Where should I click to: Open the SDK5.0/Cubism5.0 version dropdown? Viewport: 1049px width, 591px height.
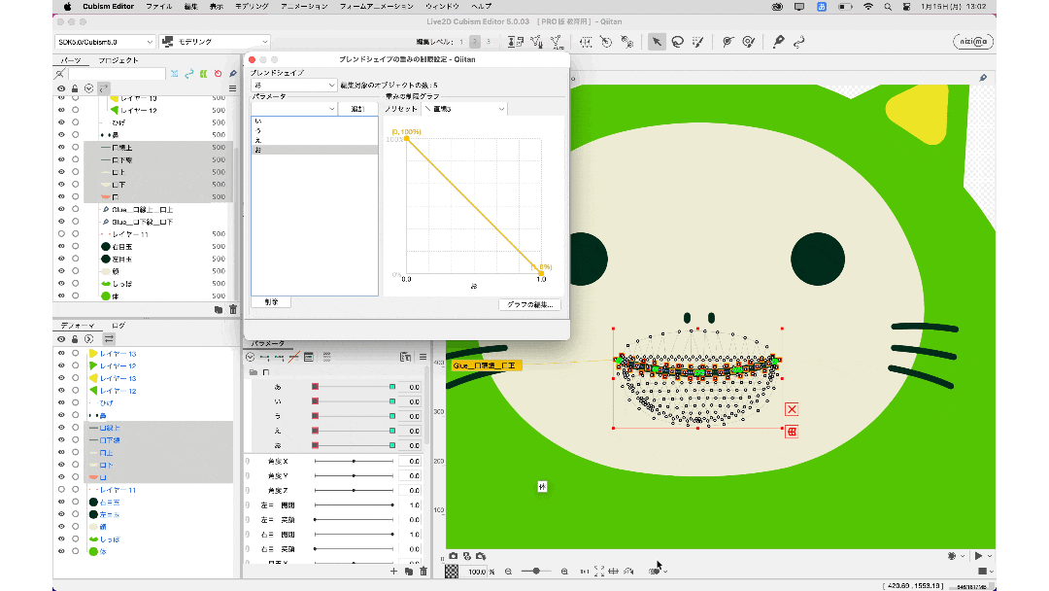pos(105,42)
